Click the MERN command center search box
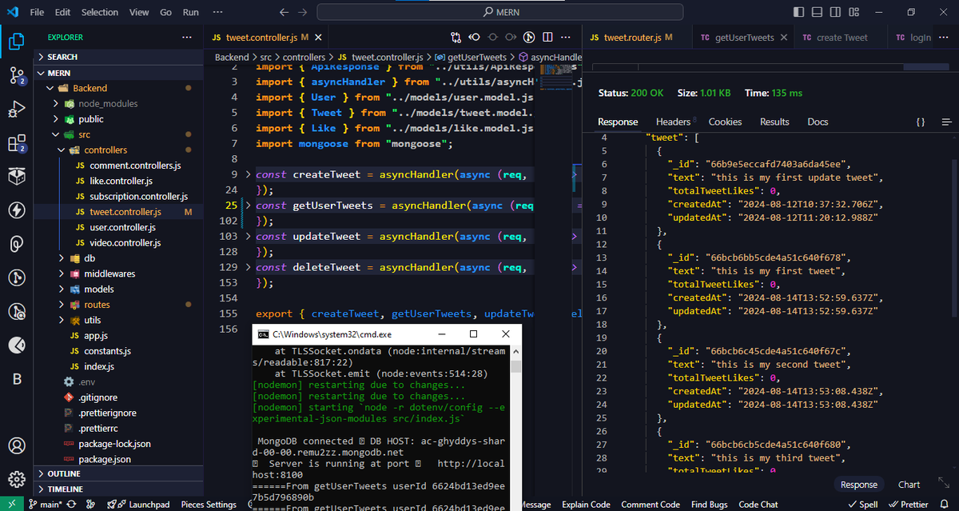The width and height of the screenshot is (959, 511). coord(499,12)
